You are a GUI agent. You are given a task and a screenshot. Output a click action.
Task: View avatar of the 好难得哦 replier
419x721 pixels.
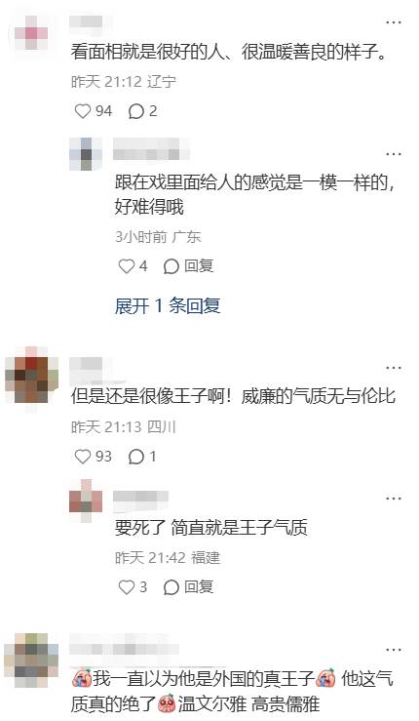(86, 154)
